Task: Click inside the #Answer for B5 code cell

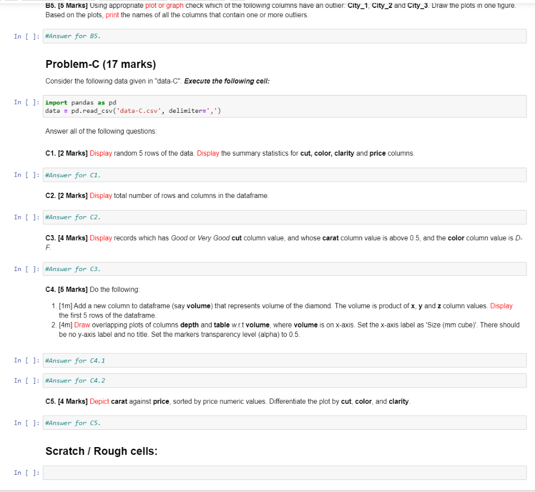Action: pyautogui.click(x=209, y=36)
